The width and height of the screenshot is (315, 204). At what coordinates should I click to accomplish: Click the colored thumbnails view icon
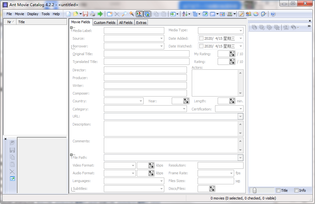(x=223, y=14)
